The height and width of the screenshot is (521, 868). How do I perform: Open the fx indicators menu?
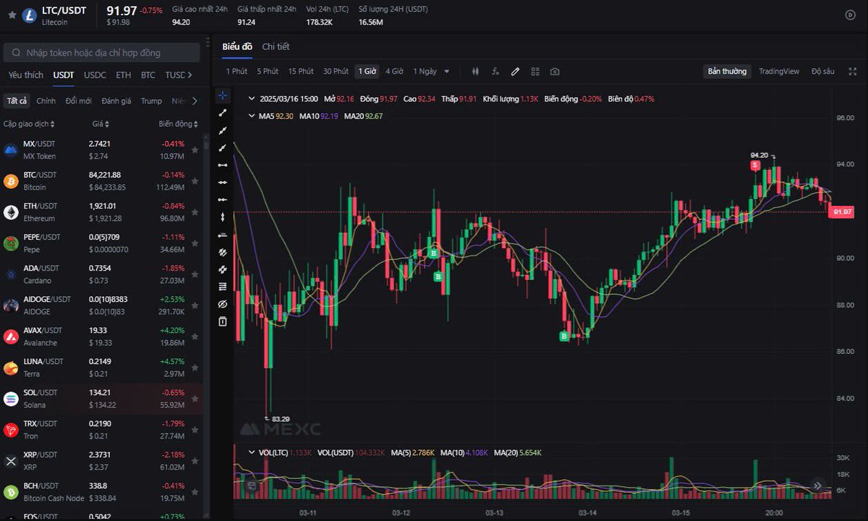point(495,72)
